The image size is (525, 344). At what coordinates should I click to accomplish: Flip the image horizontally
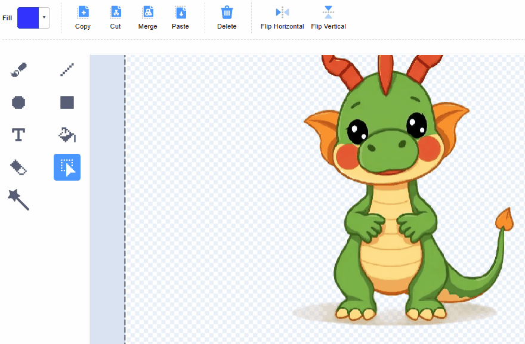tap(282, 18)
